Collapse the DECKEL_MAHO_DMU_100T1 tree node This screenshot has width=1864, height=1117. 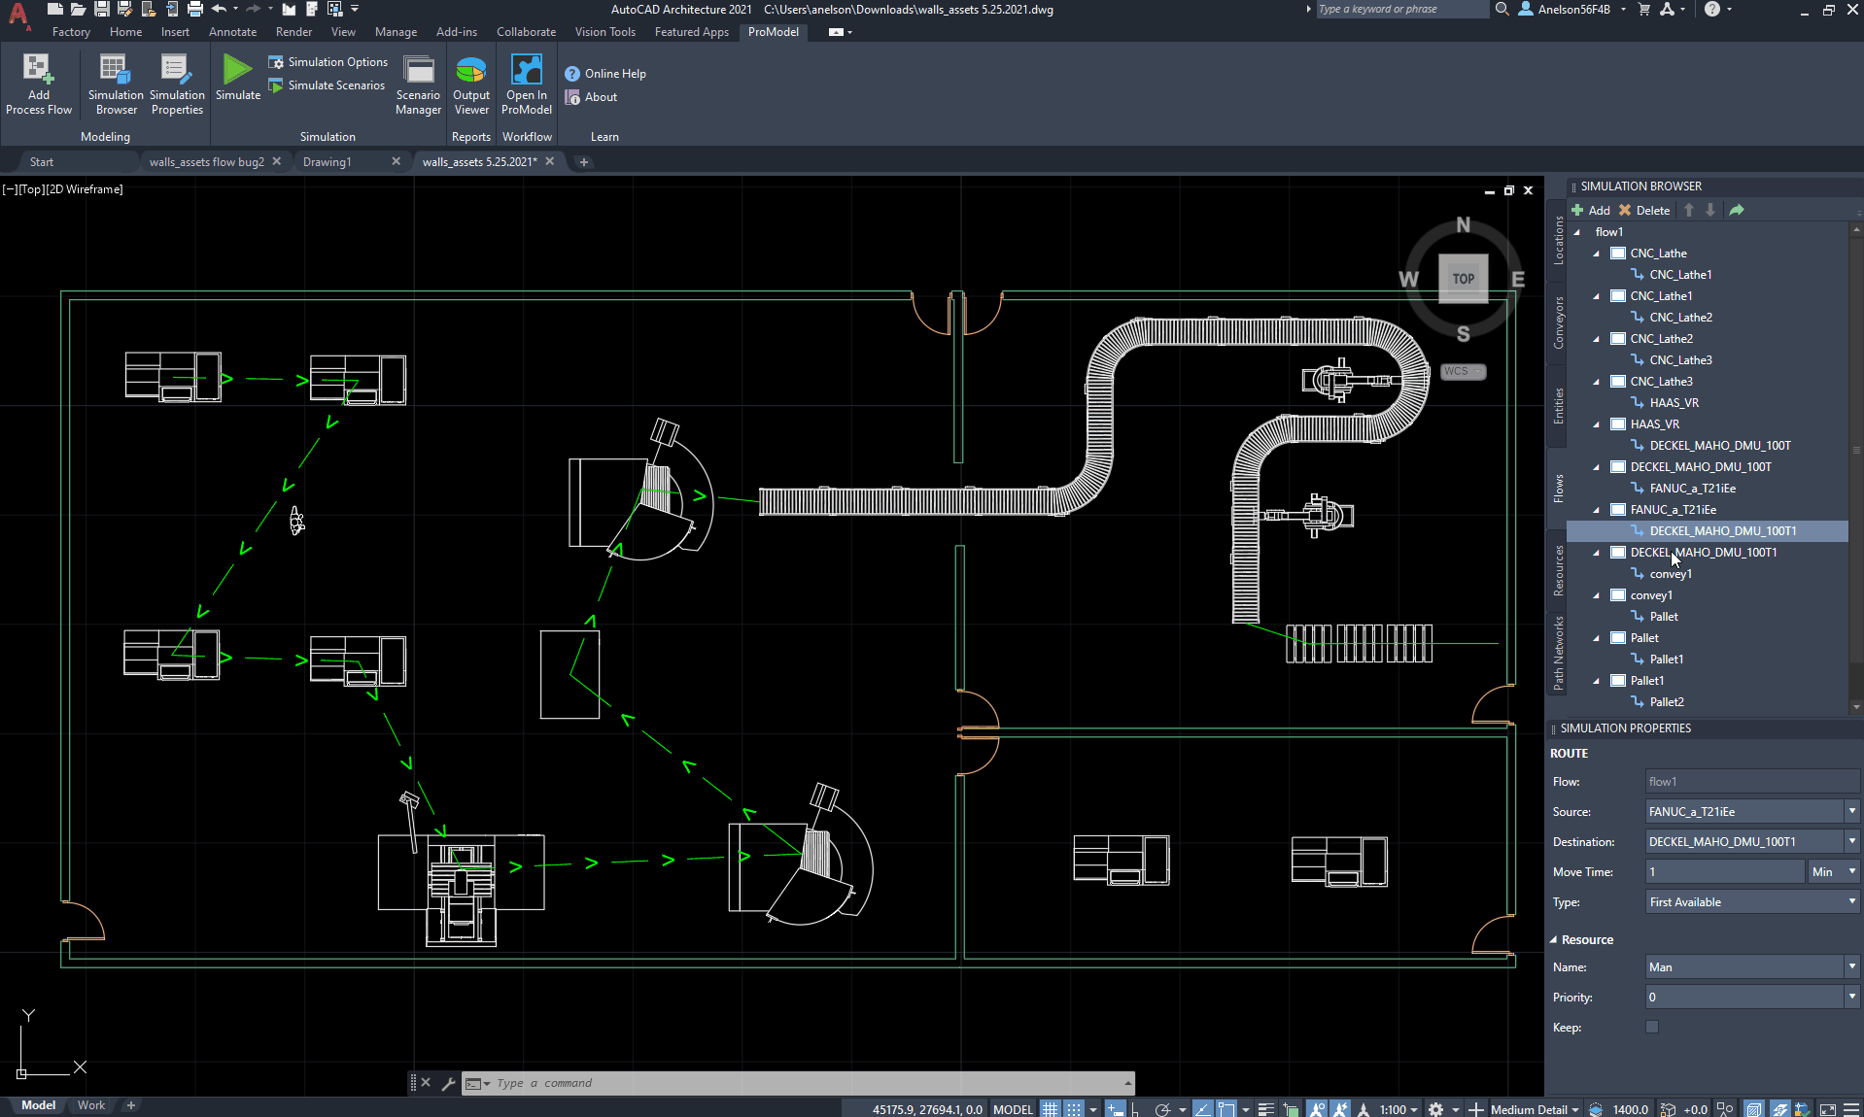[x=1597, y=552]
